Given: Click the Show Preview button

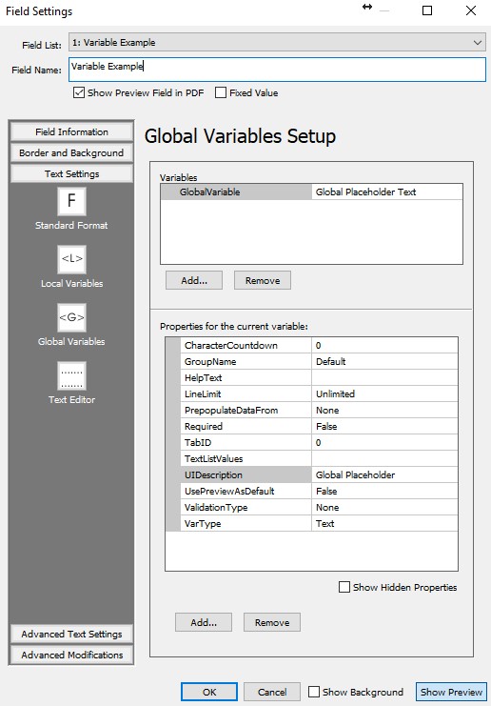Looking at the screenshot, I should coord(451,692).
